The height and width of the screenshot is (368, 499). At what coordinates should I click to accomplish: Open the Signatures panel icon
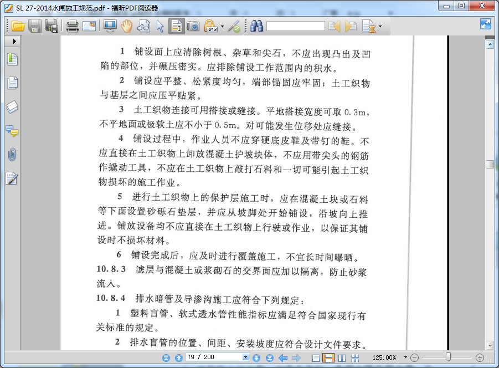click(12, 178)
